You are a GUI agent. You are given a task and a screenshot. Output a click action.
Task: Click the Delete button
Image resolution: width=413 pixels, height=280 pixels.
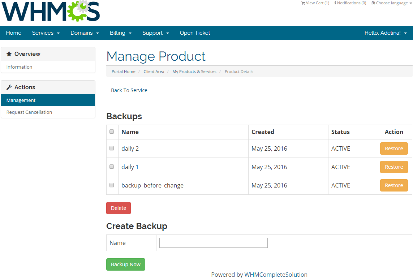tap(118, 208)
